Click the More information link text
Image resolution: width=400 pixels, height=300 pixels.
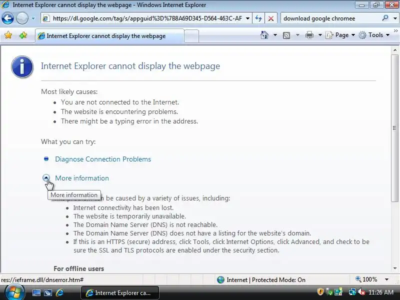[82, 178]
